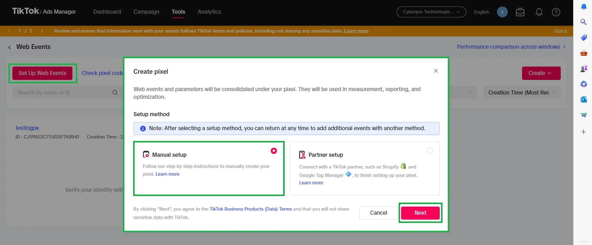Open the Tools tab
This screenshot has width=592, height=245.
pyautogui.click(x=179, y=12)
